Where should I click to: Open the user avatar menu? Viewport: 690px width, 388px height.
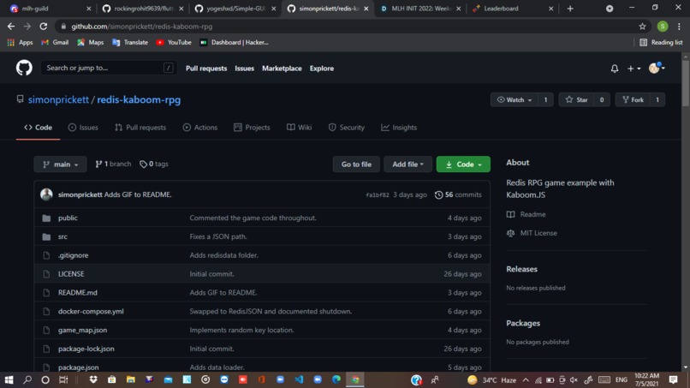point(657,68)
